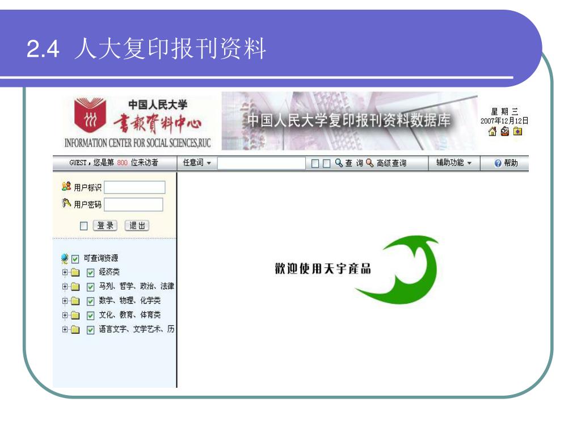
Task: Click the folder icon for 文化、教育、体育类
Action: [x=75, y=315]
